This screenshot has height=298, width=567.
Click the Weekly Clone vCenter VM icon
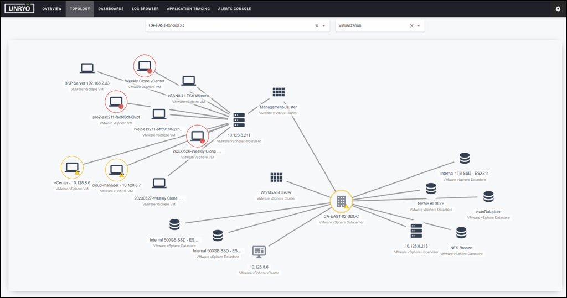145,66
